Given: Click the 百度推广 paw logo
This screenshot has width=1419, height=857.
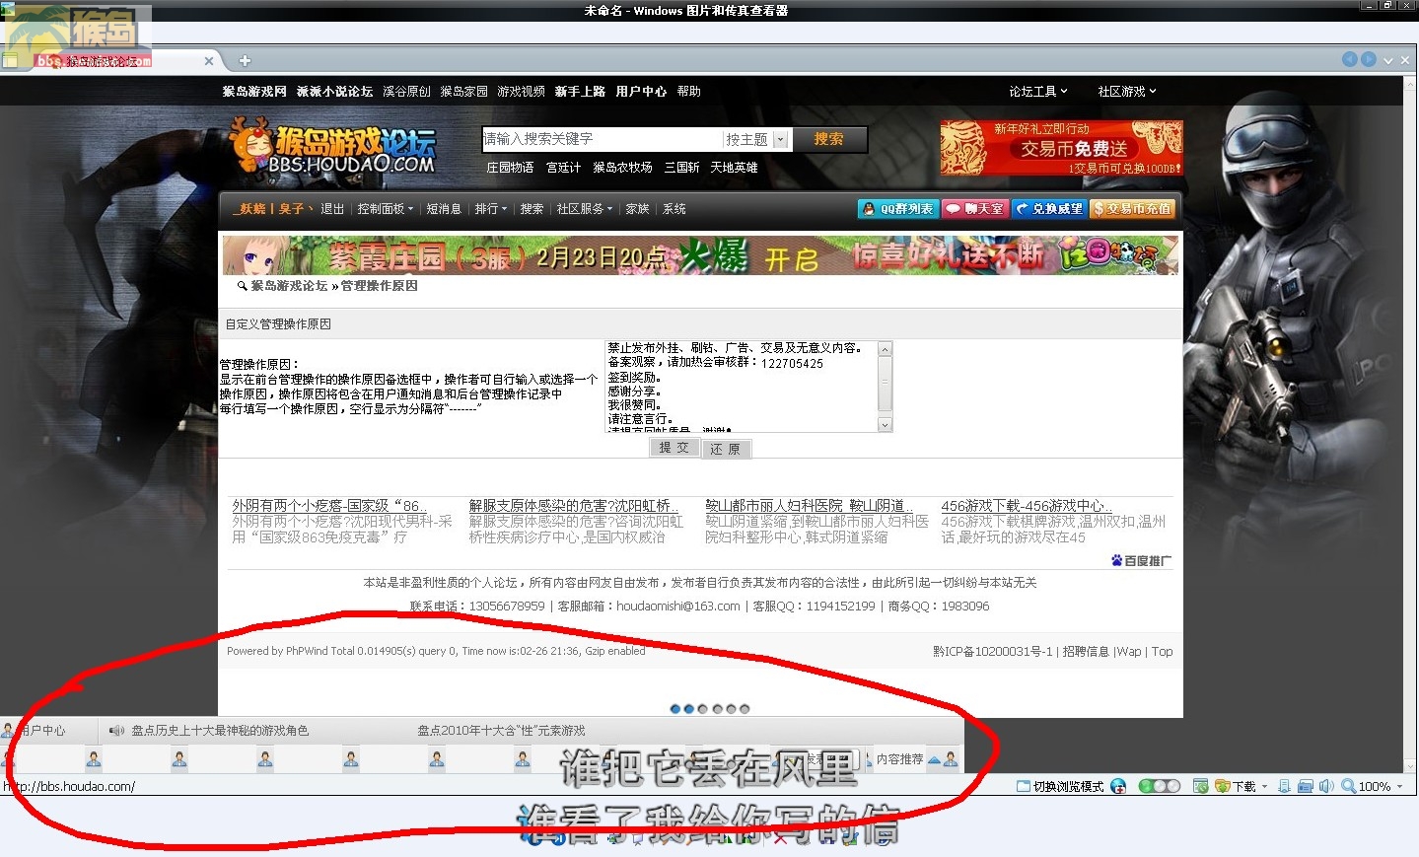Looking at the screenshot, I should tap(1141, 560).
